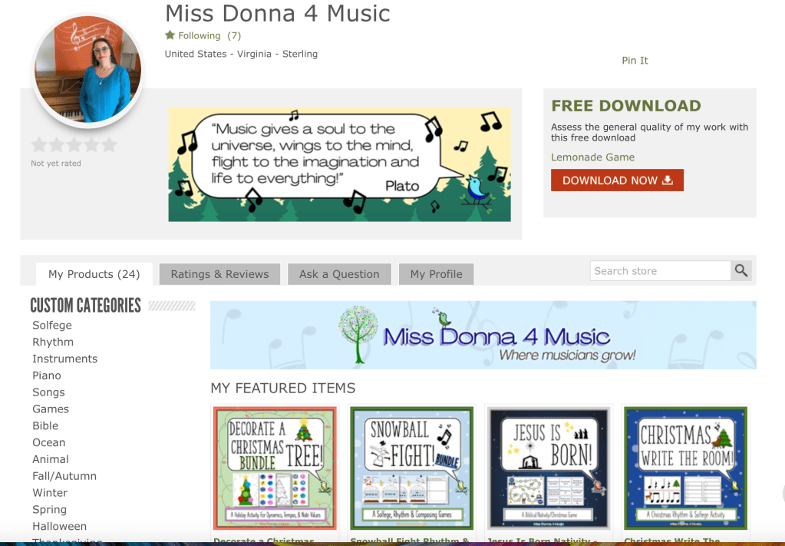This screenshot has width=785, height=546.
Task: Open the Lemonade Game link
Action: pyautogui.click(x=592, y=157)
